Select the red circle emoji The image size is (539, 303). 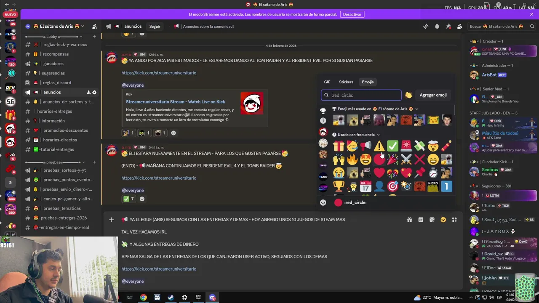(379, 159)
